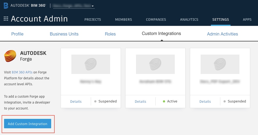Screen dimensions: 258x135
Task: Switch to the Profile subtab
Action: 17,34
